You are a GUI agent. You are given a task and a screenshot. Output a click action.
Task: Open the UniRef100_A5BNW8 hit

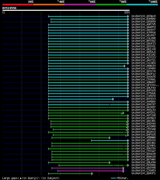(x=143, y=137)
